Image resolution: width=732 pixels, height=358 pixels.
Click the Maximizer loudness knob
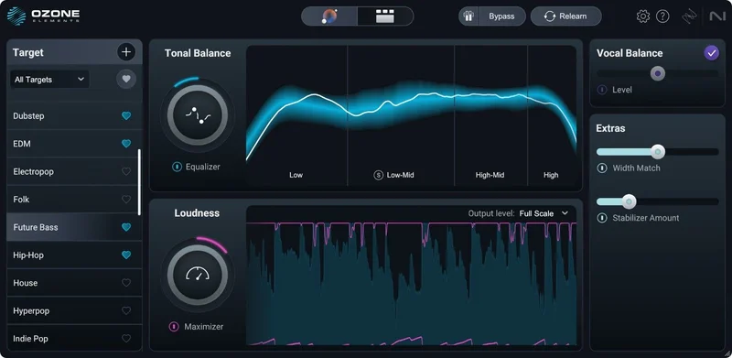(198, 276)
